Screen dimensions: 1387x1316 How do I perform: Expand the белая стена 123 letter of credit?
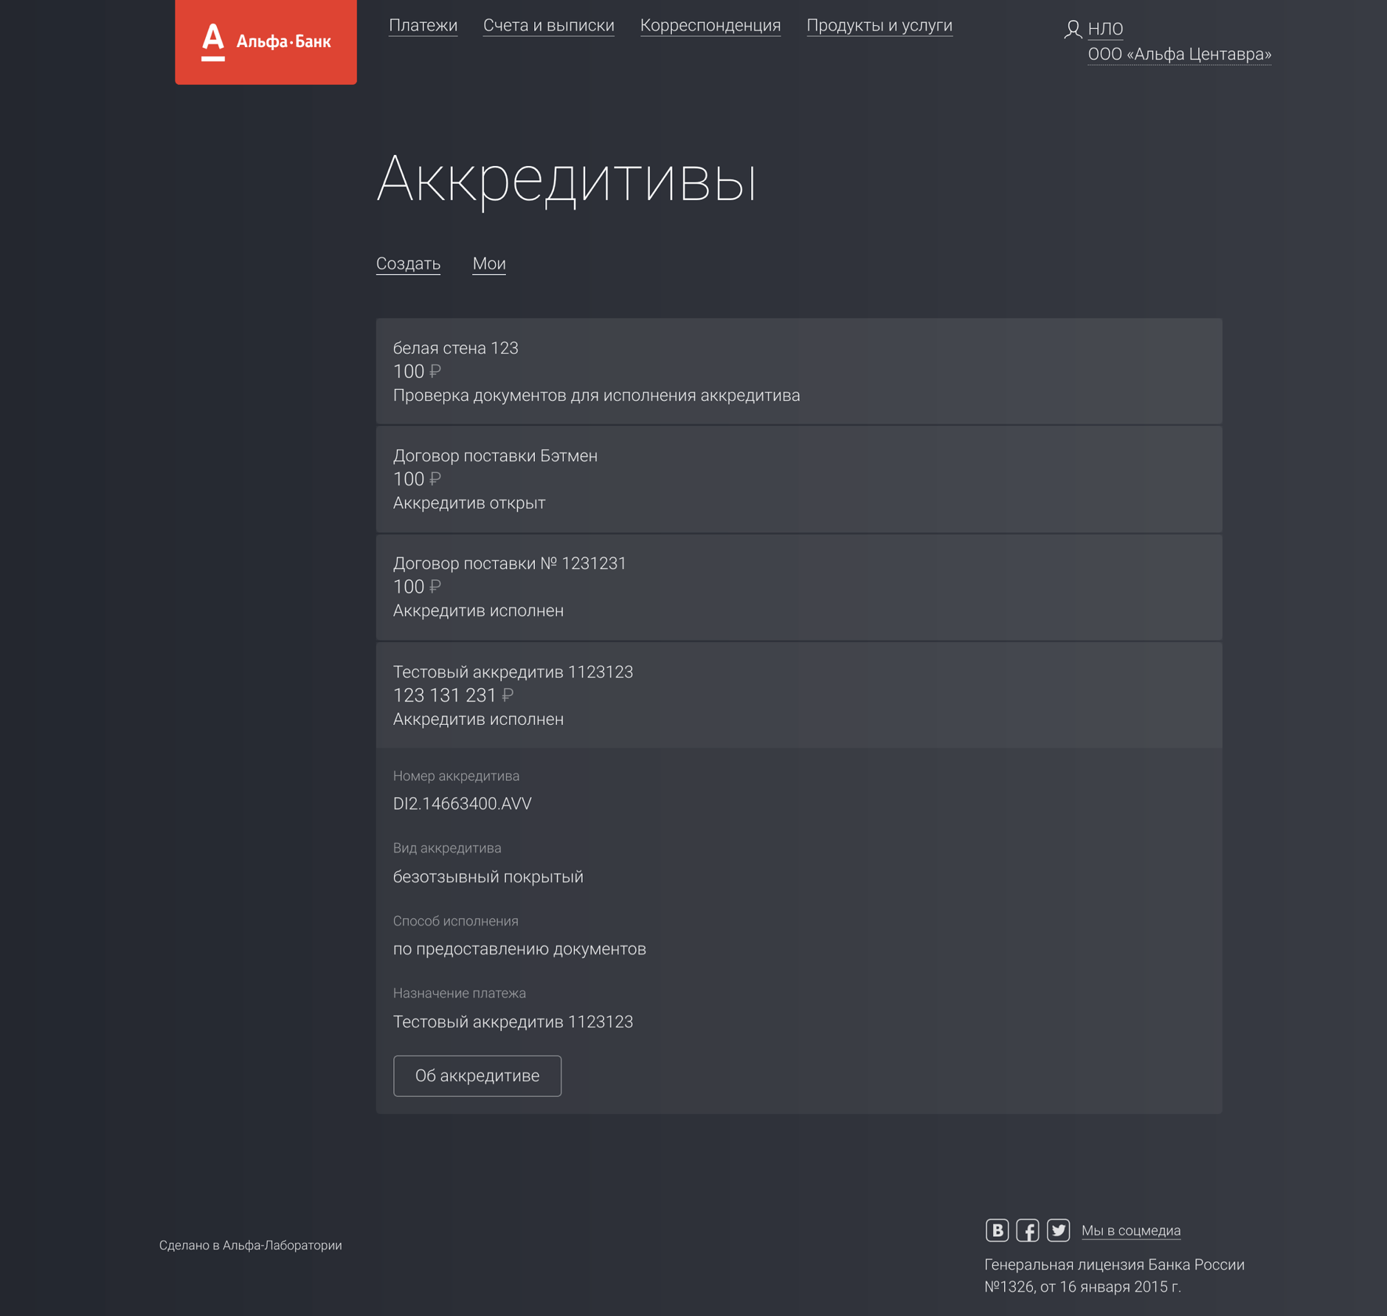(799, 371)
